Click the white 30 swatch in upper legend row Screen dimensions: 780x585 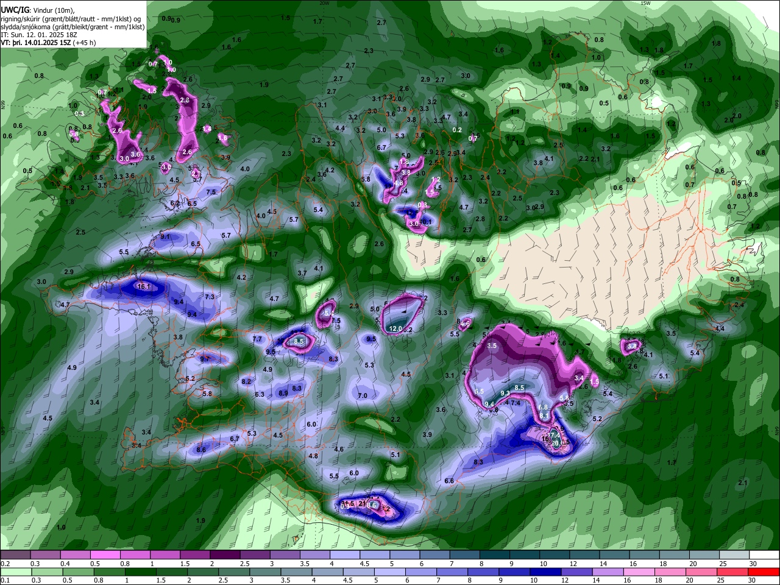point(764,555)
